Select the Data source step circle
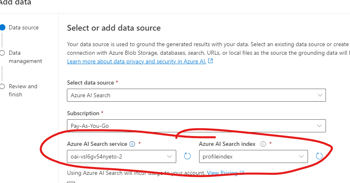Screen dimensions: 350x183 coord(2,27)
